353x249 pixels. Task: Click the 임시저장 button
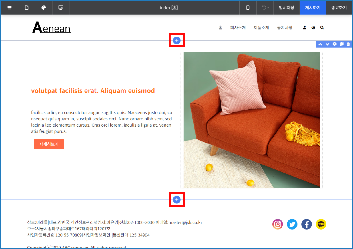[286, 8]
